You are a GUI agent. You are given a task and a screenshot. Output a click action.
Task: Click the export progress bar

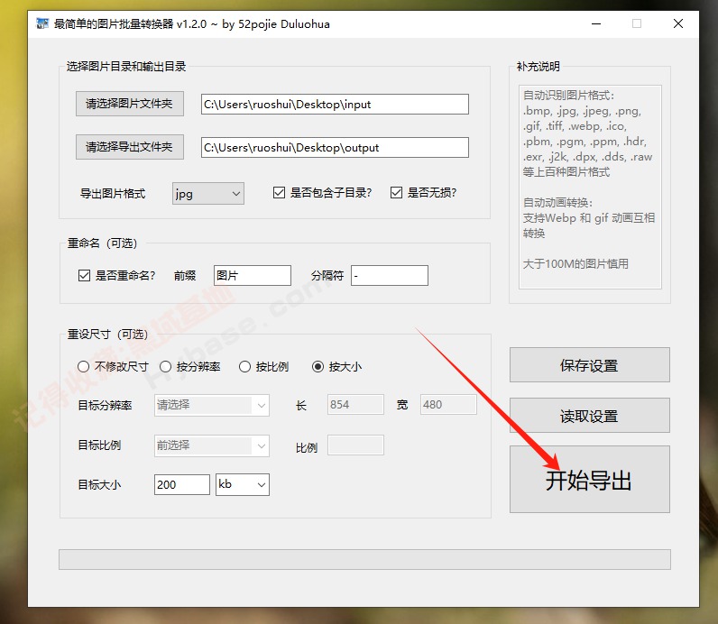click(x=365, y=559)
